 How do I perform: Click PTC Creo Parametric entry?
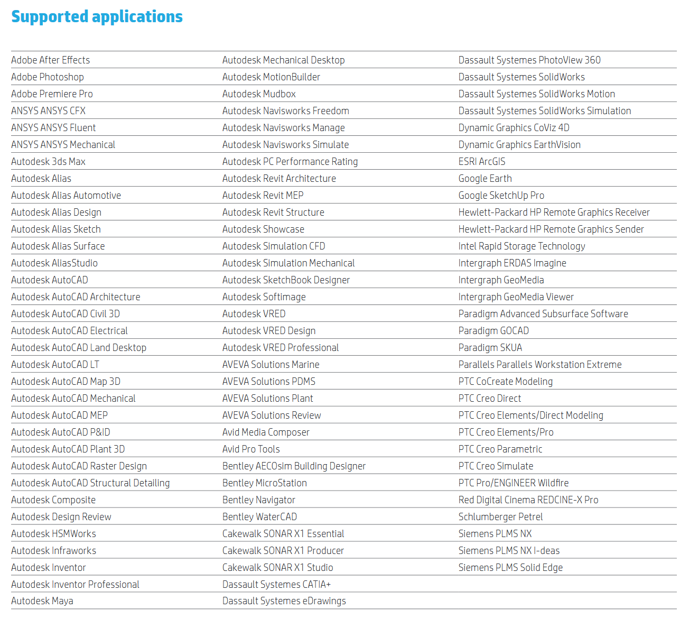point(500,449)
